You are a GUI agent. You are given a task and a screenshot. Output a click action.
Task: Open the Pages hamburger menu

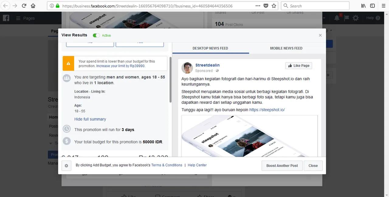click(18, 18)
